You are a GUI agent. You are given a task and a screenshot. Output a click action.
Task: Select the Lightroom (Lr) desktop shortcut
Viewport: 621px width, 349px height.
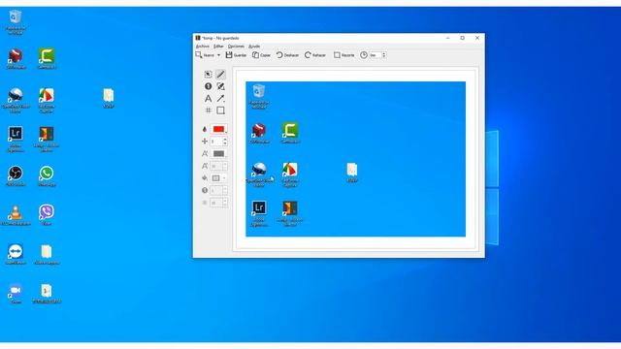click(16, 139)
